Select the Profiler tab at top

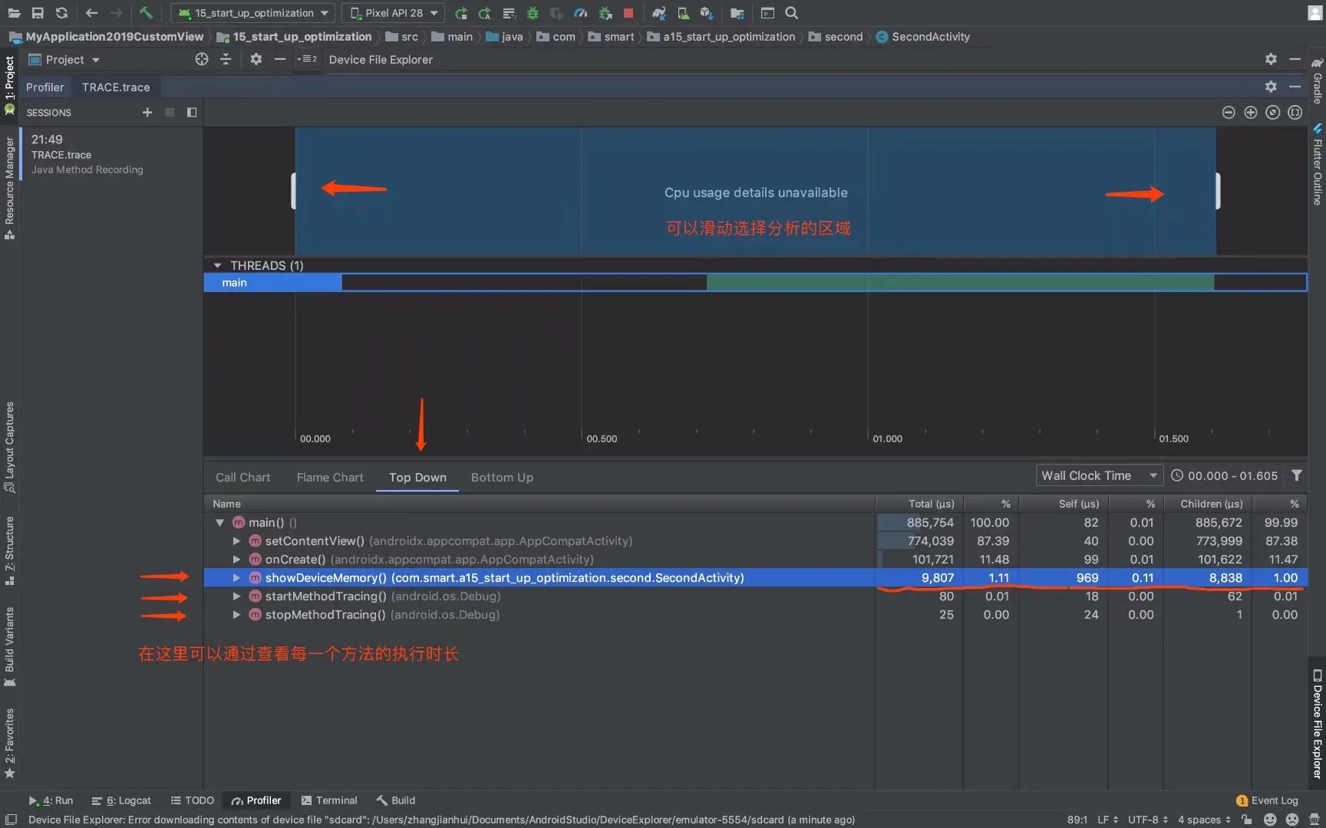coord(45,87)
